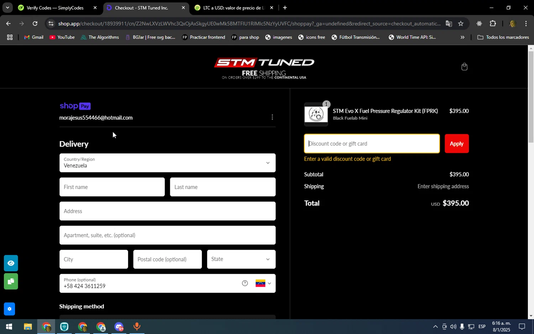The height and width of the screenshot is (334, 534).
Task: Click the STM Tuned logo
Action: pos(264,68)
